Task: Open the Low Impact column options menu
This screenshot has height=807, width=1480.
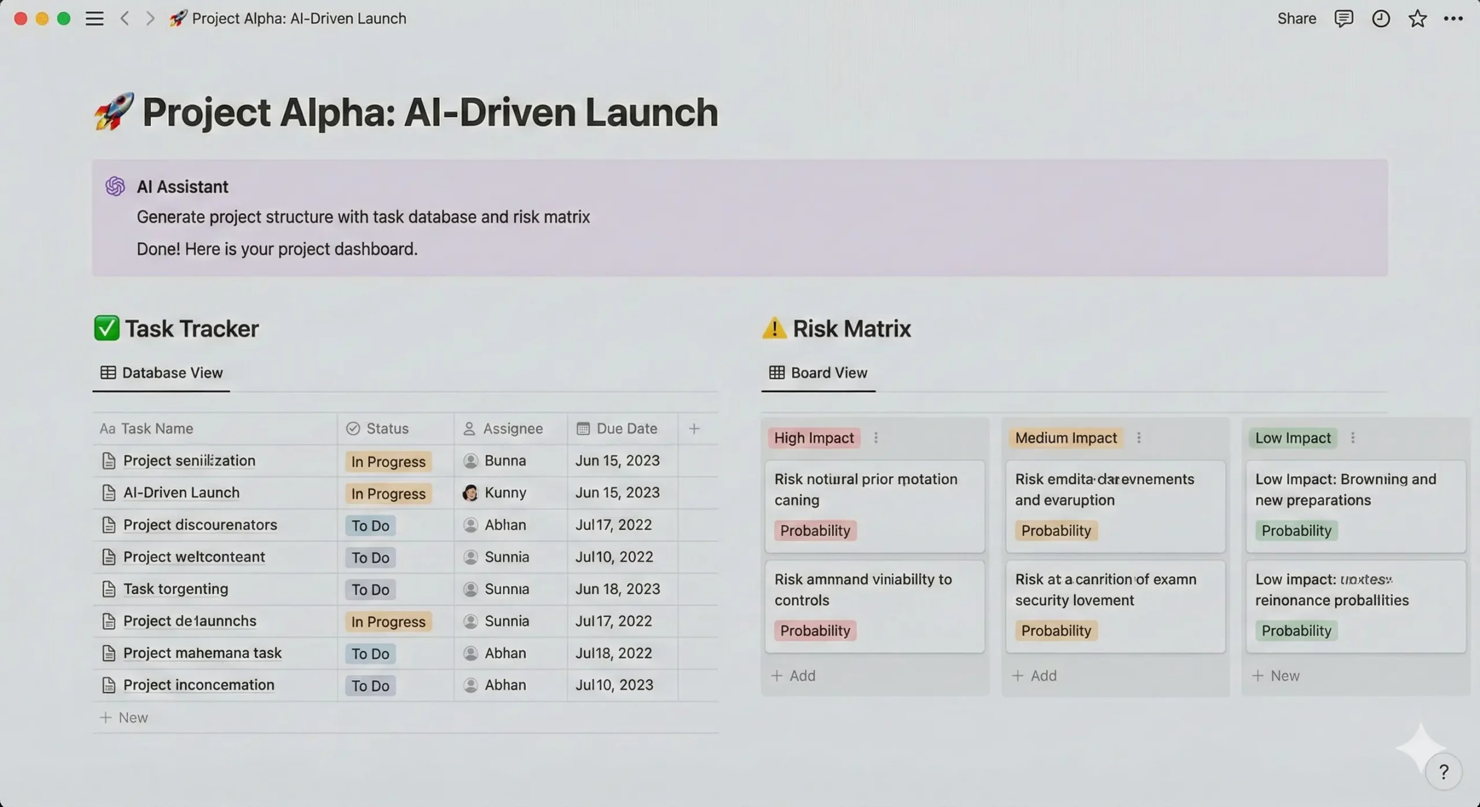Action: 1353,438
